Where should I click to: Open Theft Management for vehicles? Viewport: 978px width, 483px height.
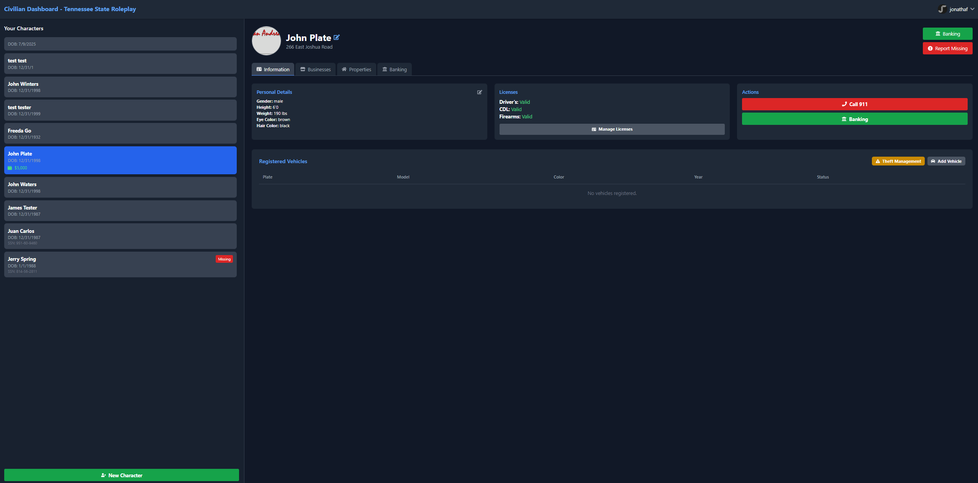[898, 161]
